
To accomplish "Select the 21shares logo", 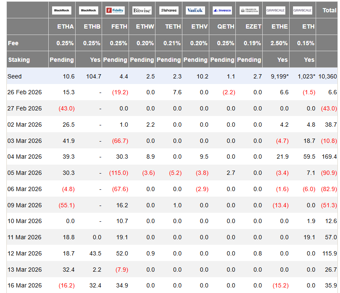I will pyautogui.click(x=168, y=10).
